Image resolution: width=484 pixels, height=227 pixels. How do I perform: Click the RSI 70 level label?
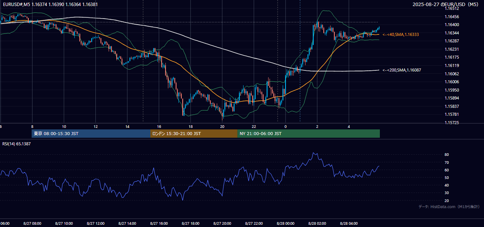coord(447,162)
